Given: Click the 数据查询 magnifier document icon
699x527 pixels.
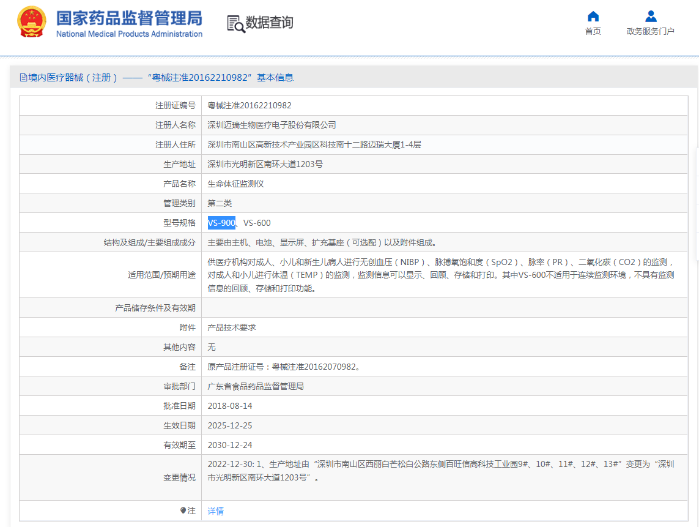Looking at the screenshot, I should 235,23.
